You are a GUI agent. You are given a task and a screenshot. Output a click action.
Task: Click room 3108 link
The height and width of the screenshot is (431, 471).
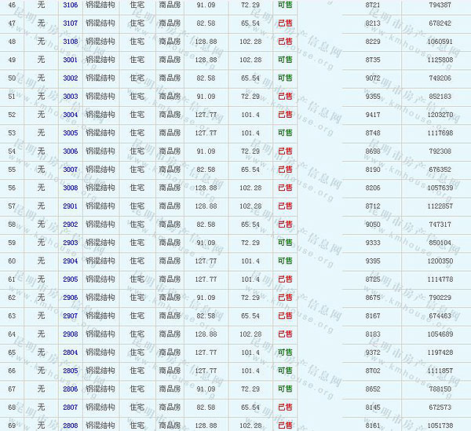pyautogui.click(x=70, y=42)
